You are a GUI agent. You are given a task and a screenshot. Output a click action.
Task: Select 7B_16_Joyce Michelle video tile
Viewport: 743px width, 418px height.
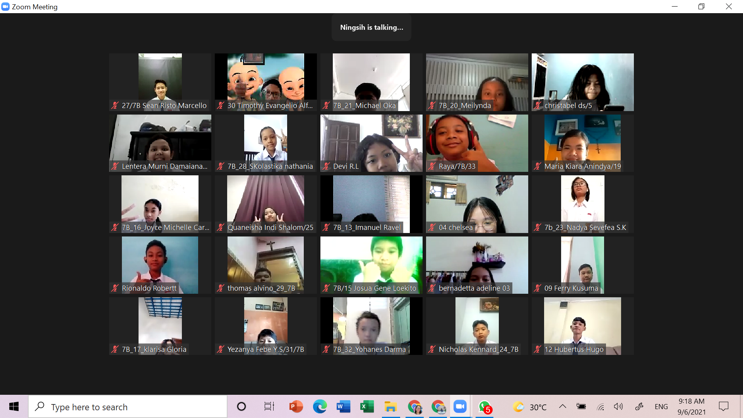[160, 204]
